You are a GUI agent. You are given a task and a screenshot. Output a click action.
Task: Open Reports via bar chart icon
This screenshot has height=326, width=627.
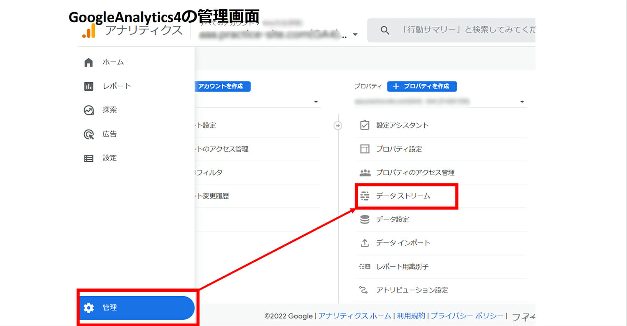pos(89,87)
